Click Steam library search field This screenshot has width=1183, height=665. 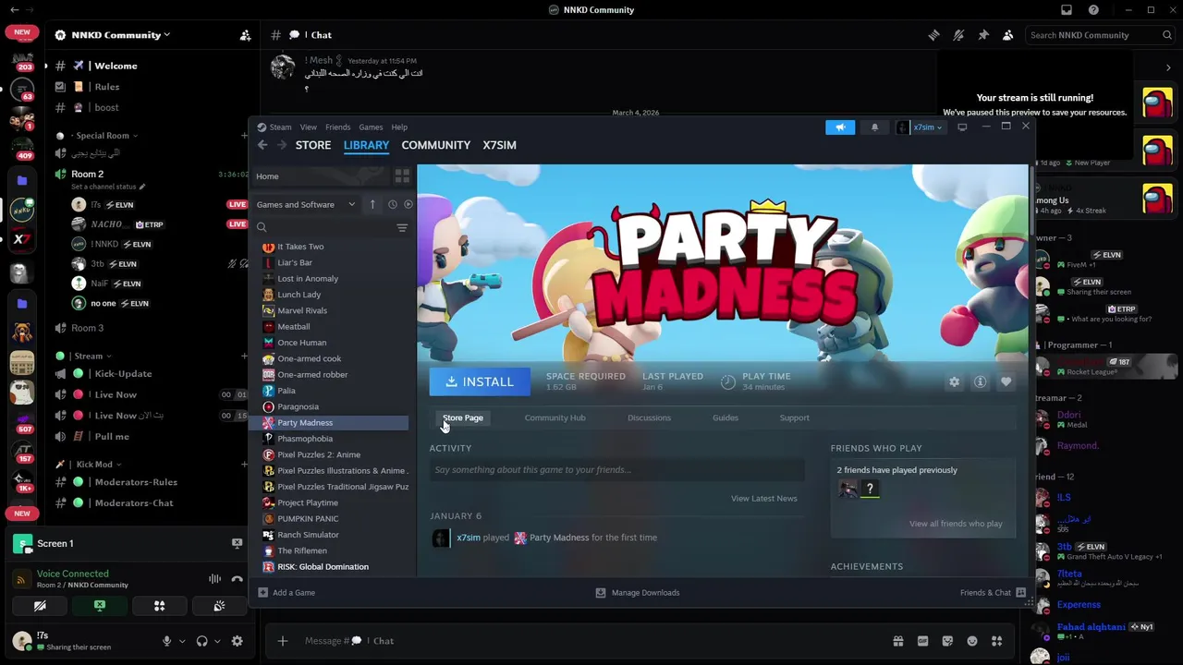(x=323, y=227)
